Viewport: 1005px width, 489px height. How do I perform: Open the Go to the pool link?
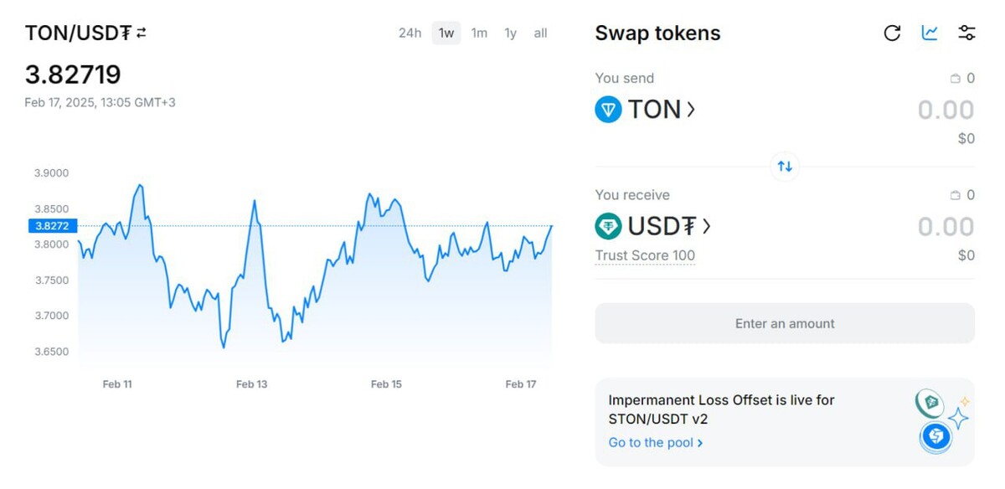coord(655,442)
